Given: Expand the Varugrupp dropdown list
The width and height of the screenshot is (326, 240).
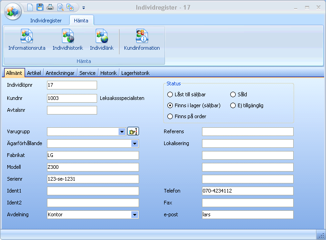Looking at the screenshot, I should (x=122, y=132).
